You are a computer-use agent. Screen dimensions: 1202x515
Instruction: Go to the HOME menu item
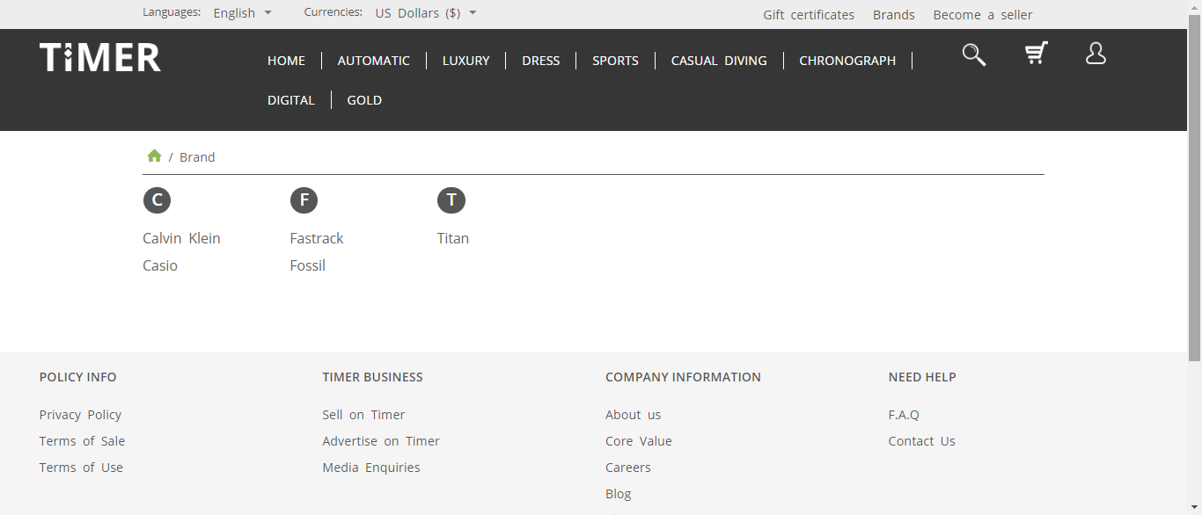(286, 61)
